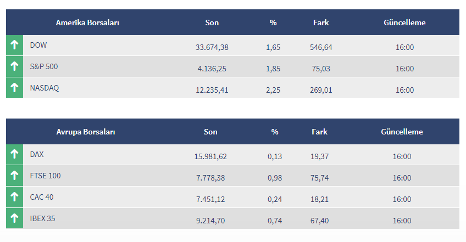This screenshot has height=242, width=466.
Task: Click the green up arrow beside DOW
Action: 14,46
